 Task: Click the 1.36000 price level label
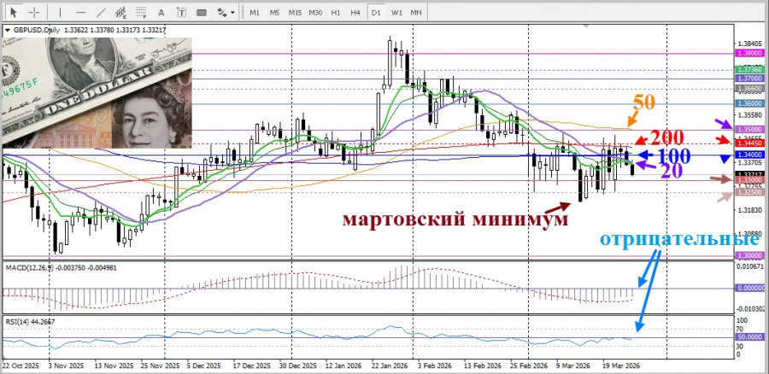click(749, 103)
